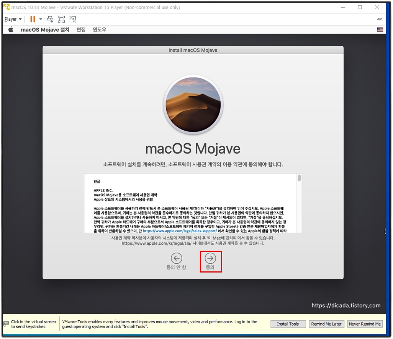The width and height of the screenshot is (393, 339).
Task: Click the VMware Player title bar icon
Action: point(7,7)
